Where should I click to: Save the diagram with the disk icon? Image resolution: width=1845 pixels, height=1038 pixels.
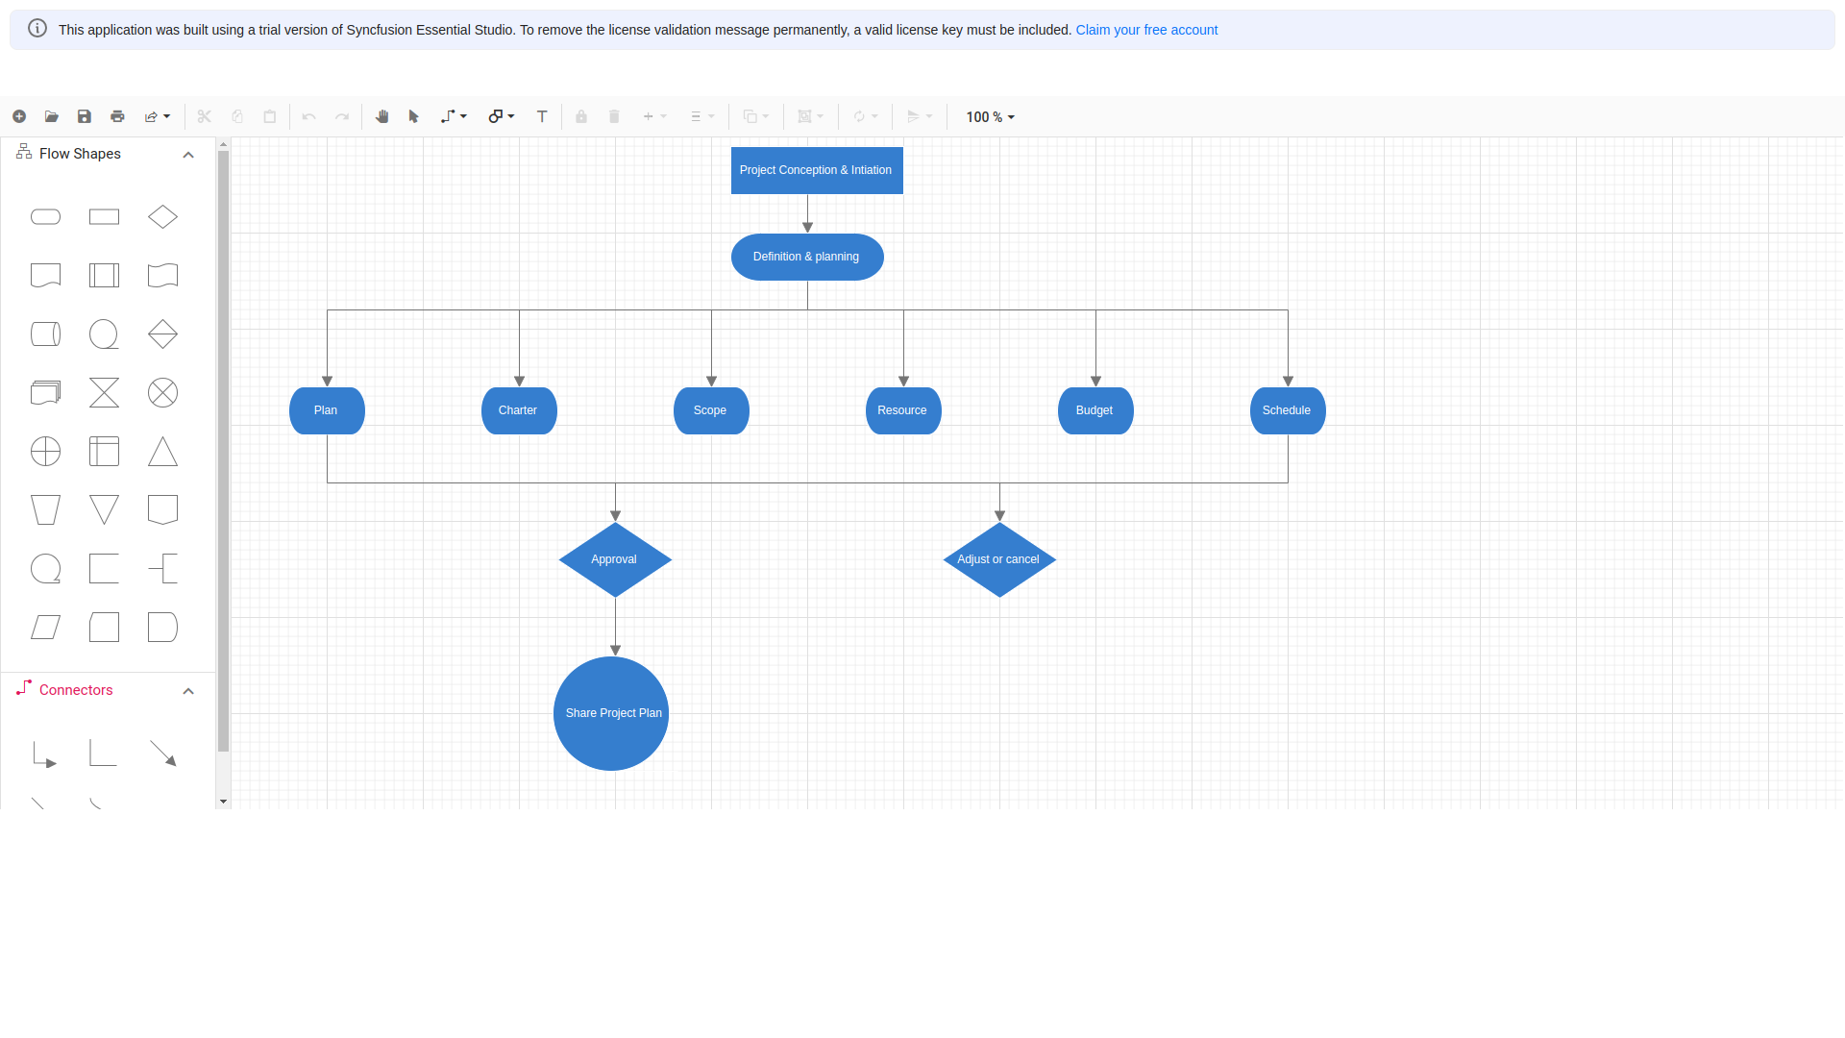pos(85,116)
